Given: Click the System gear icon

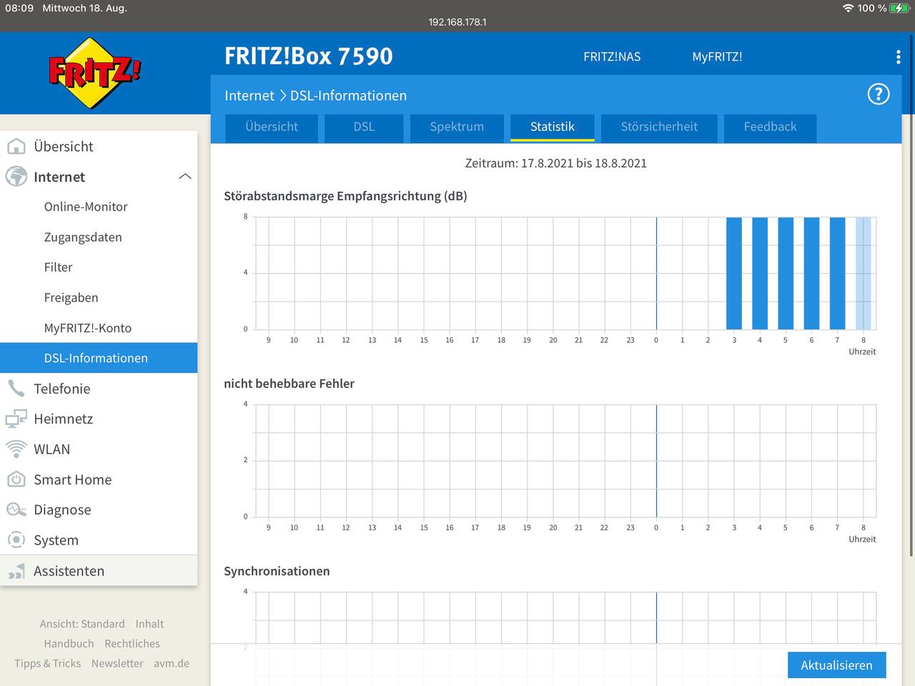Looking at the screenshot, I should 16,540.
